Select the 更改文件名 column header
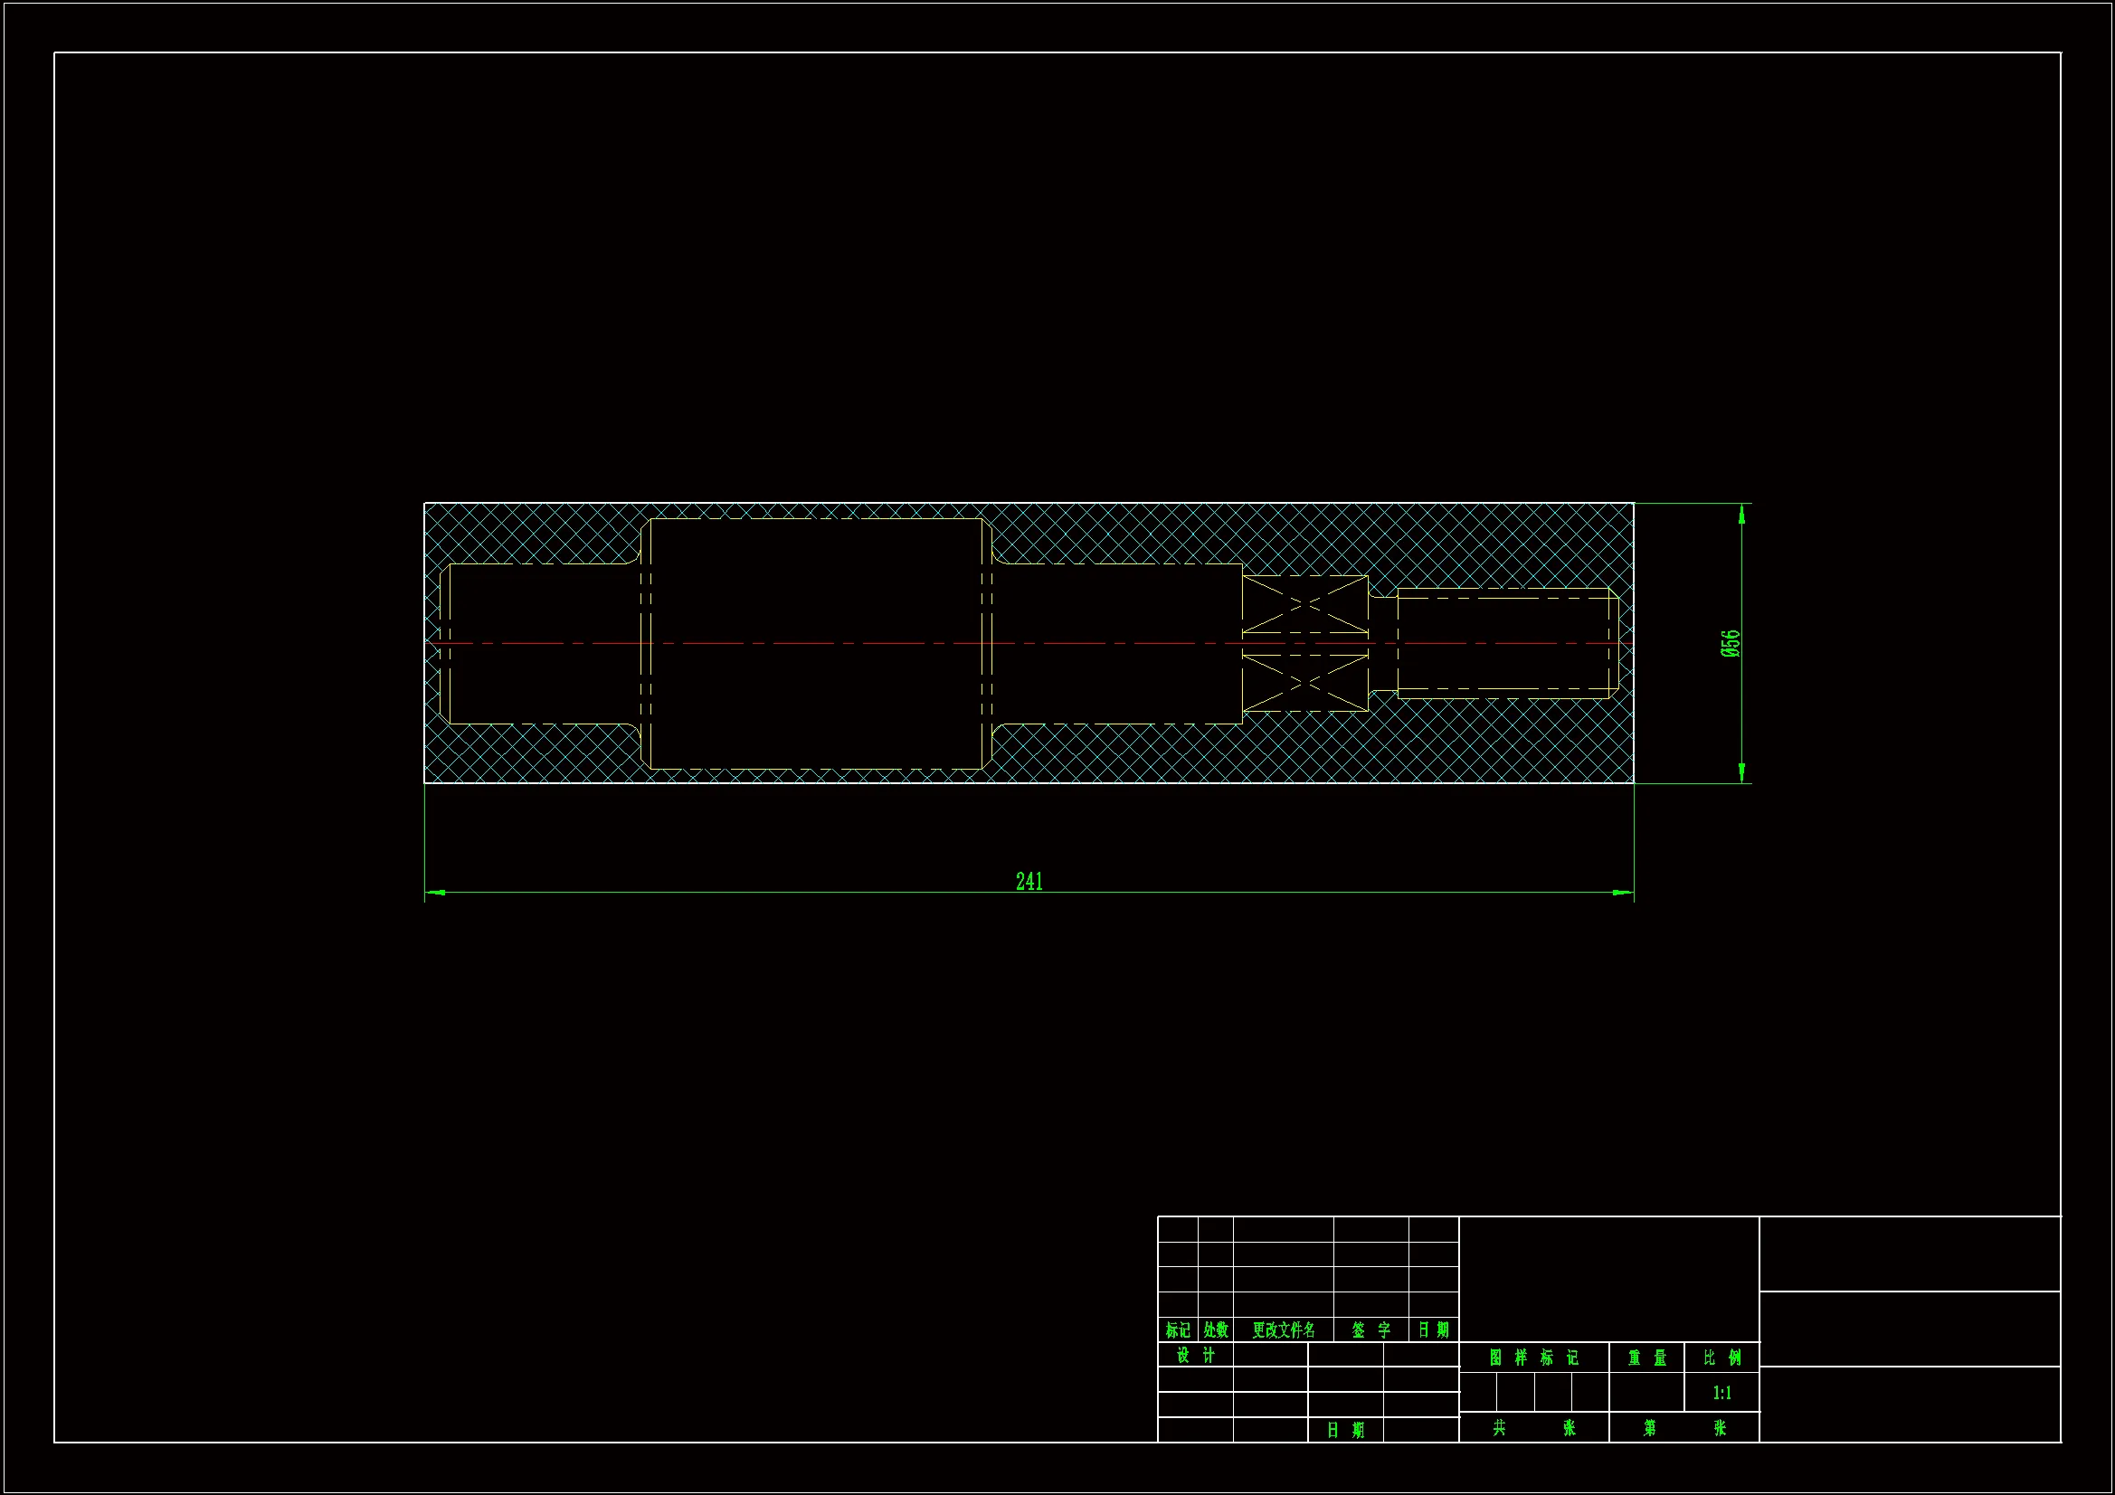 point(1283,1330)
